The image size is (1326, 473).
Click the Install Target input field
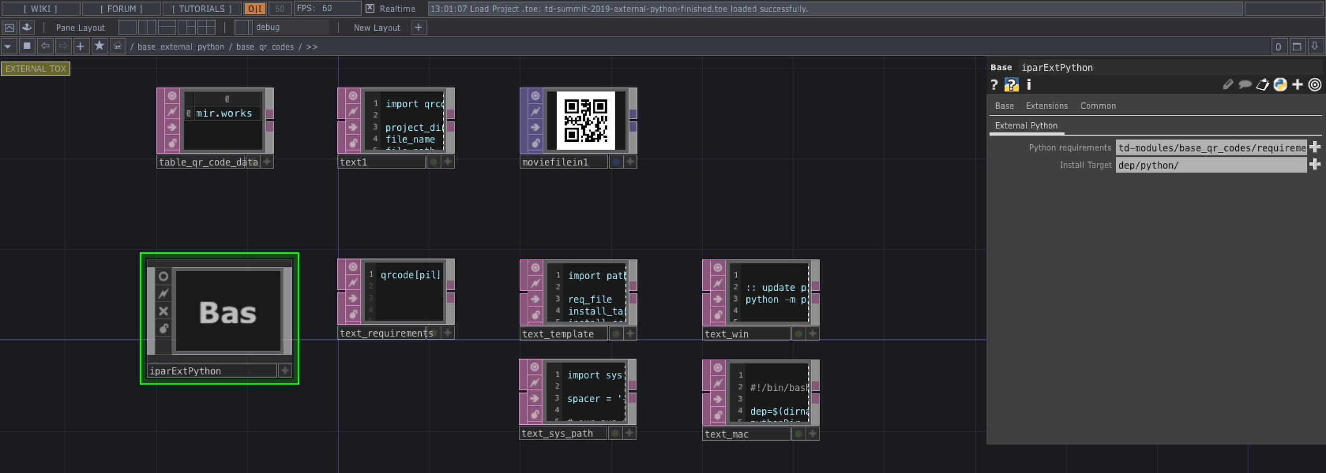[1210, 165]
